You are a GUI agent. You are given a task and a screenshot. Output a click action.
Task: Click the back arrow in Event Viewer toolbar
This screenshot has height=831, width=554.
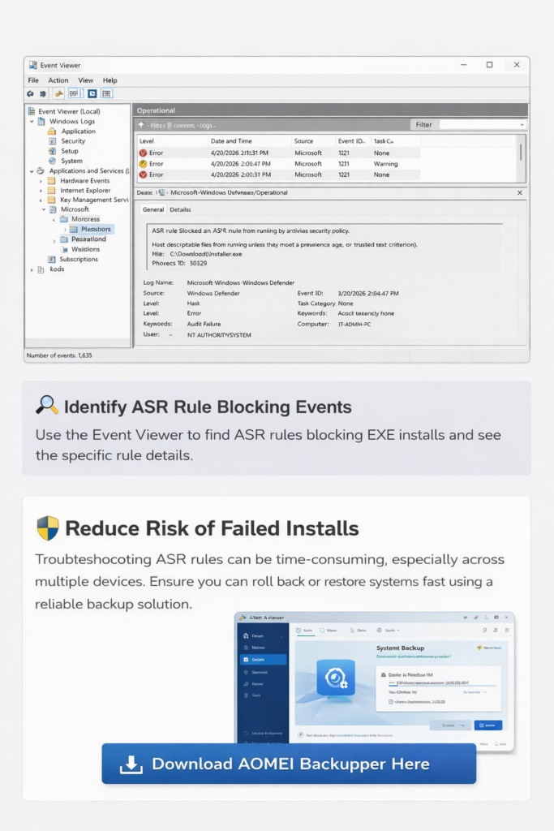(31, 94)
